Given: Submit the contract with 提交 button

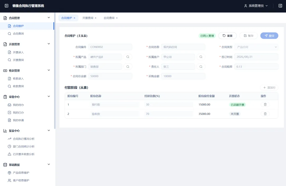Looking at the screenshot, I should [269, 36].
